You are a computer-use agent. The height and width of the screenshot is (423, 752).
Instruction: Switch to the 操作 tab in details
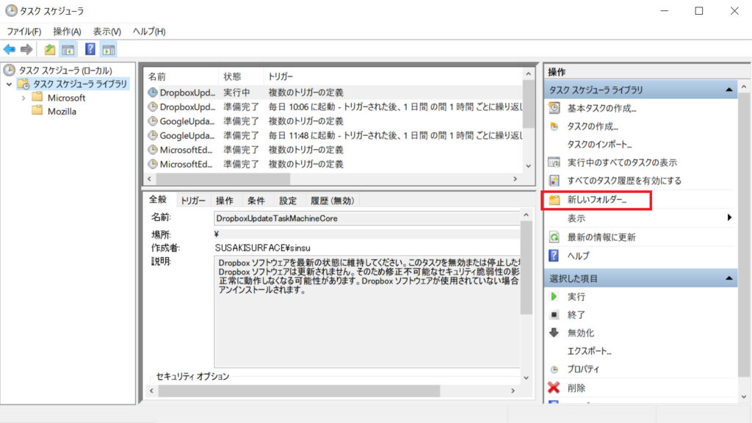[x=225, y=200]
